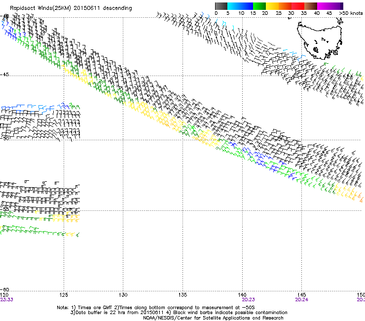Viewport: 365px width, 321px height.
Task: Click the '135' longitude axis label
Action: (182, 295)
